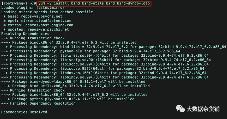Click the "Resolving Dependencies" line

pyautogui.click(x=25, y=34)
